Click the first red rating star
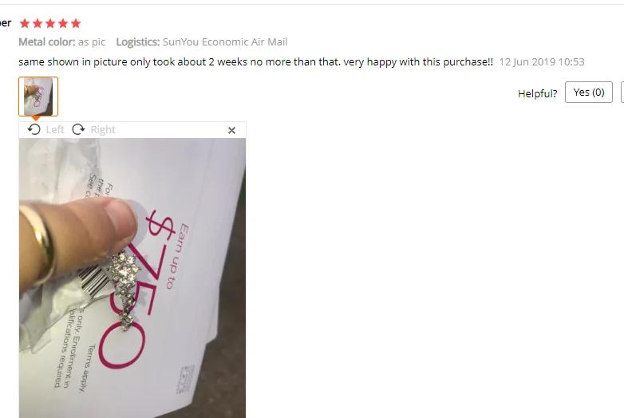This screenshot has width=624, height=418. click(x=25, y=23)
